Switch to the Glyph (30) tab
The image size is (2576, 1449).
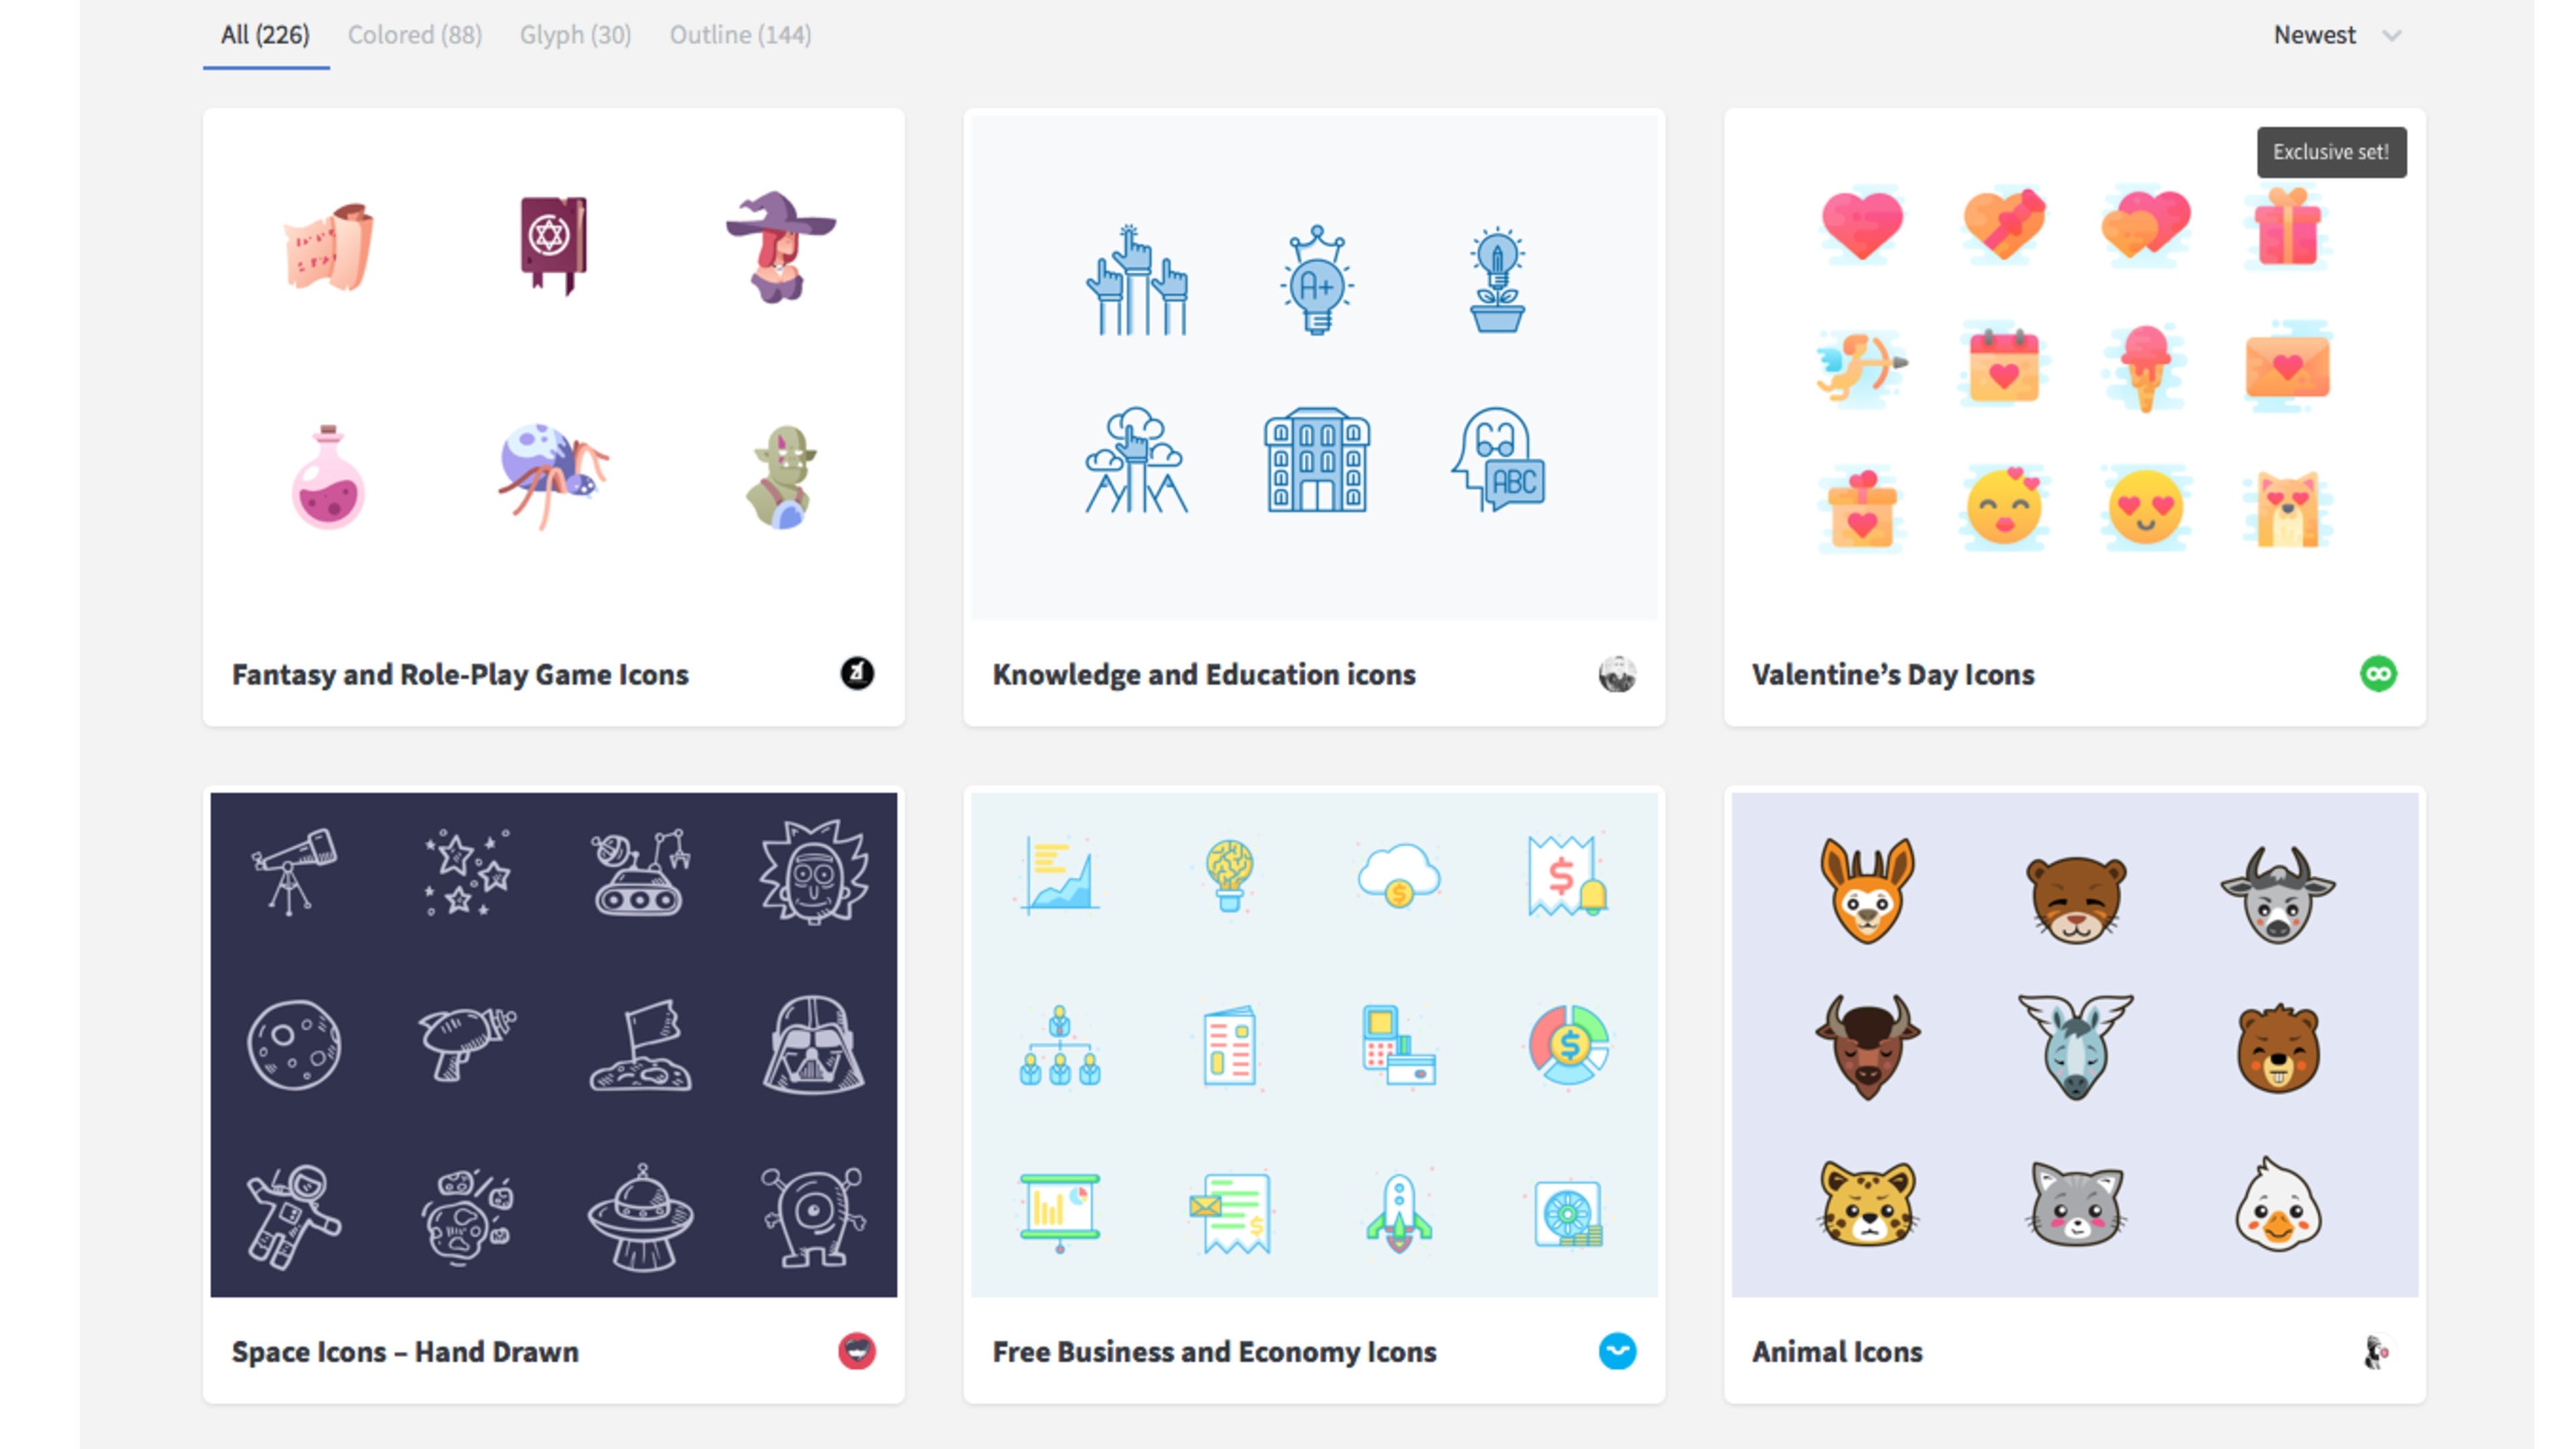[575, 35]
